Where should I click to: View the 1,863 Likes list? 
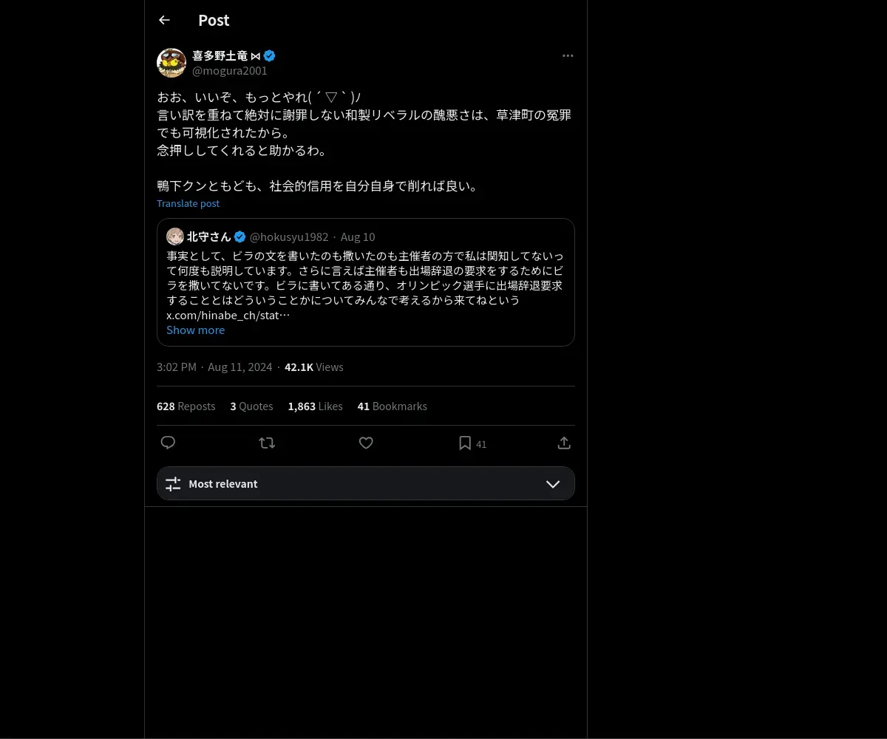click(x=315, y=406)
